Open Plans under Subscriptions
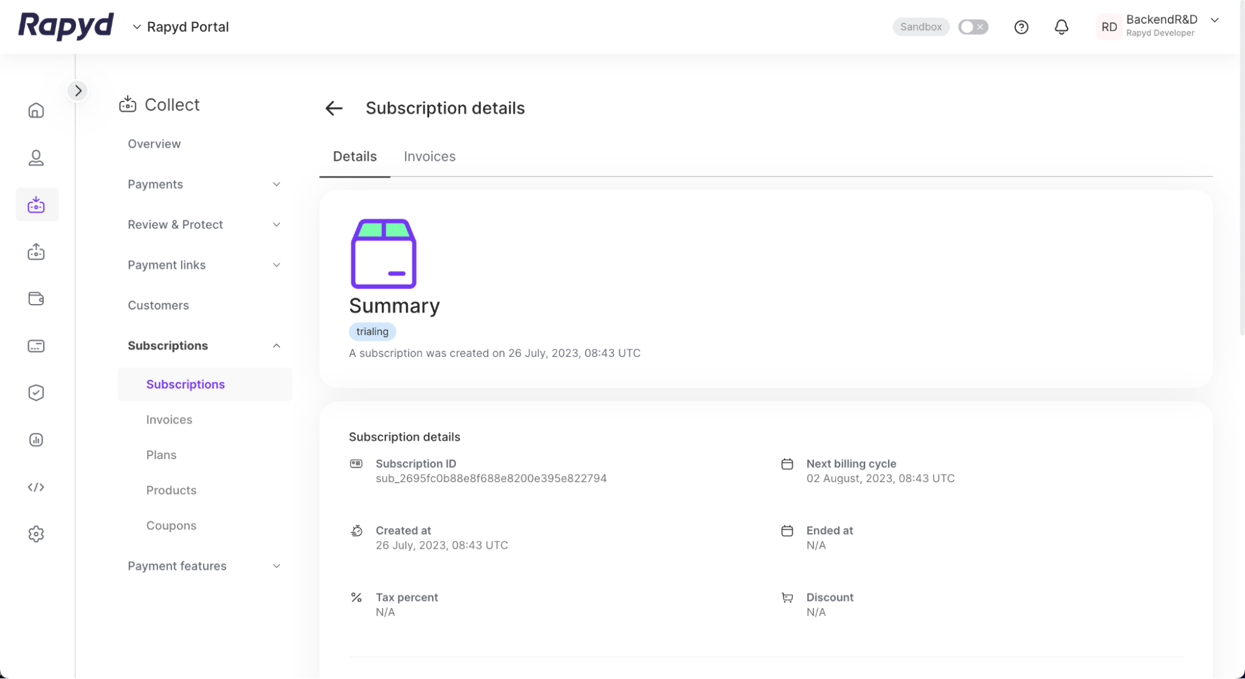1245x679 pixels. pos(161,455)
